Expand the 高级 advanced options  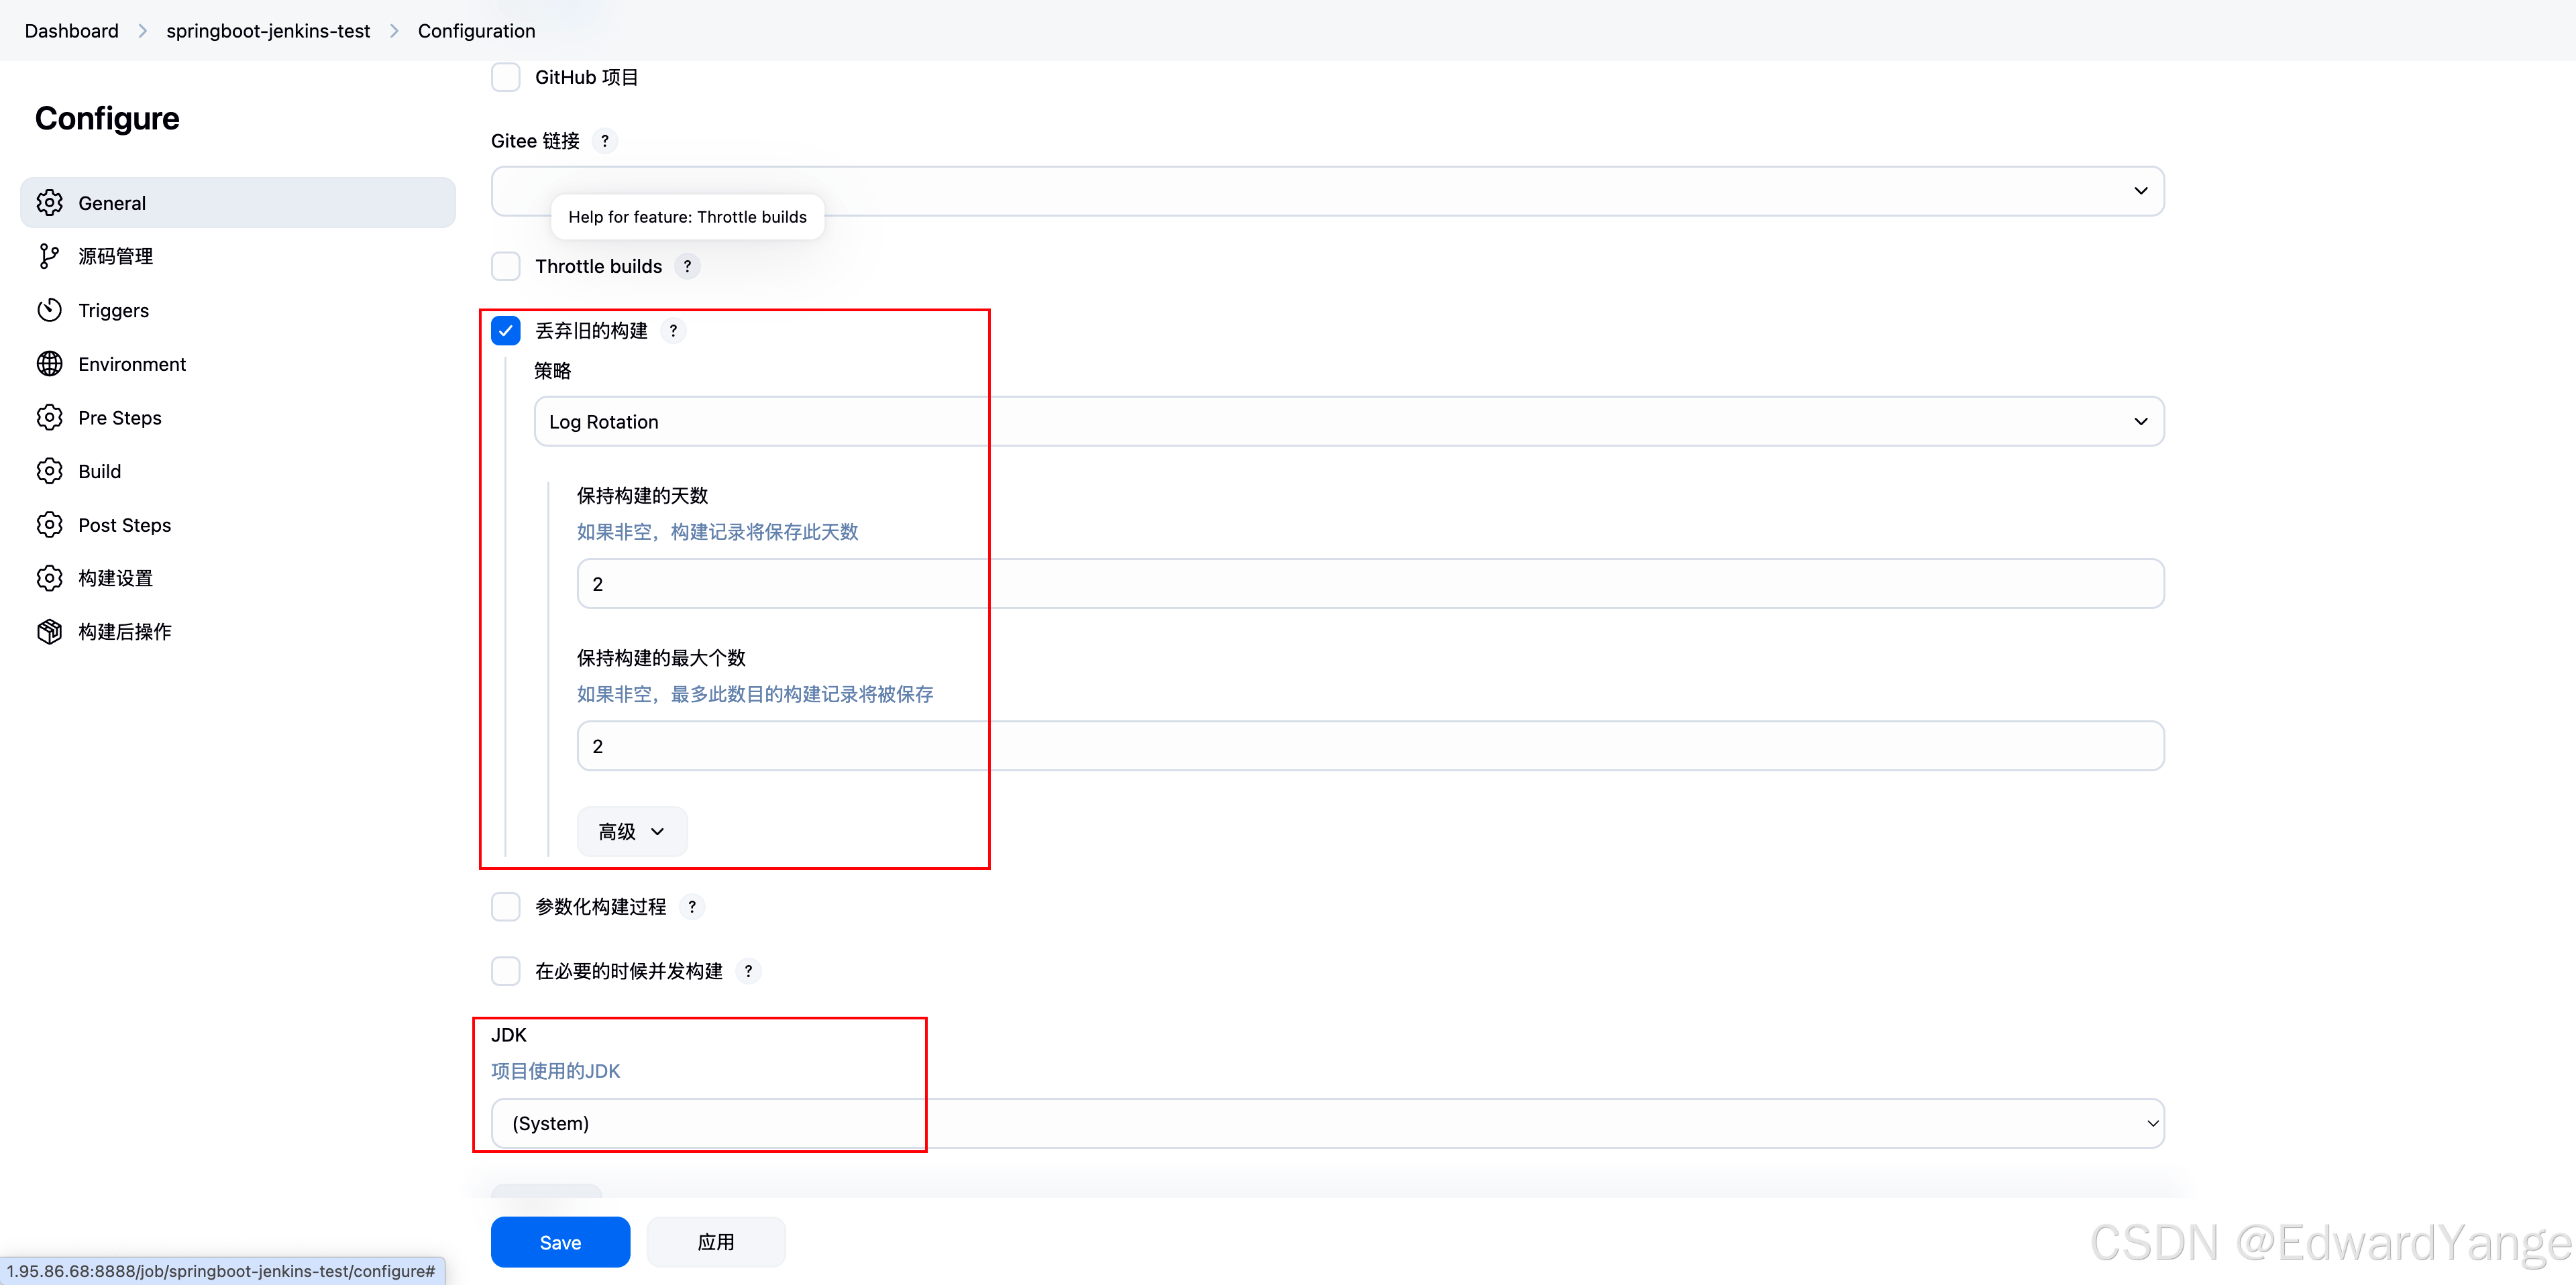[x=632, y=831]
